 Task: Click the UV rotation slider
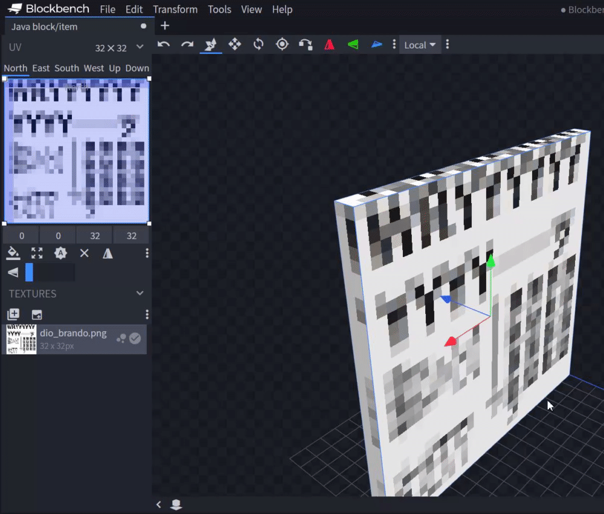(50, 272)
